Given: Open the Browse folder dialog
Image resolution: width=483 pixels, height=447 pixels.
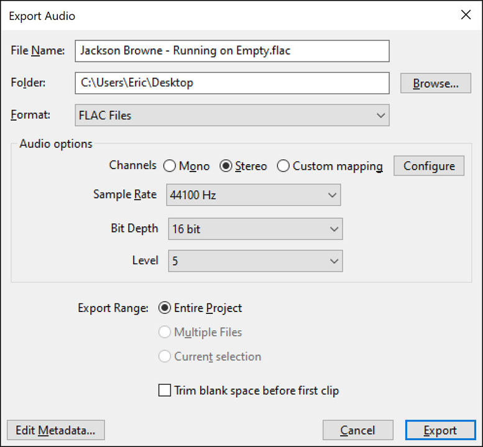Looking at the screenshot, I should pos(436,83).
